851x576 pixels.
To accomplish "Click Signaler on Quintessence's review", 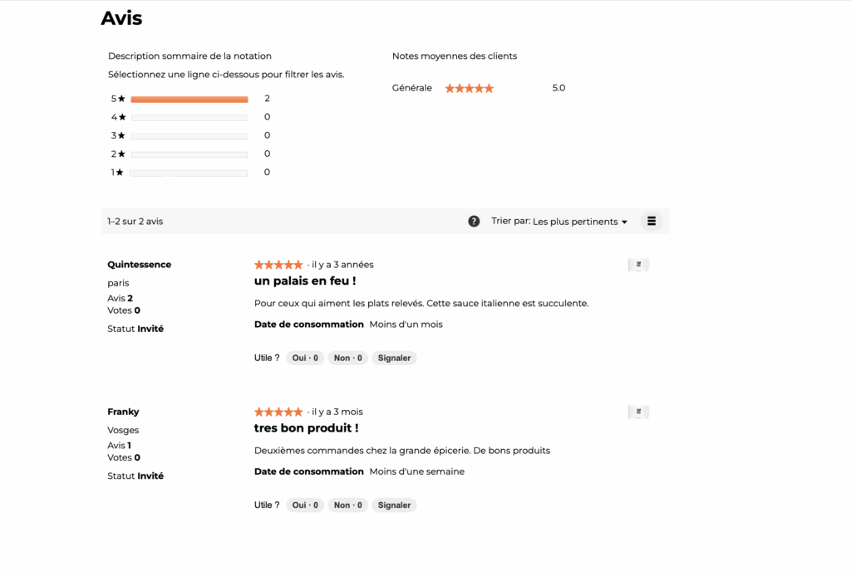I will [394, 359].
